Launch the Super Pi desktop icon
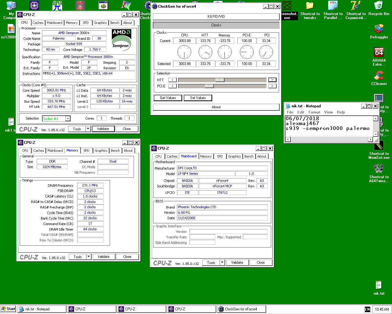The height and width of the screenshot is (314, 392). tap(57, 5)
